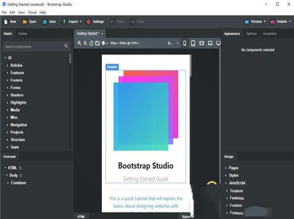Select the laptop viewport size

coord(210,43)
